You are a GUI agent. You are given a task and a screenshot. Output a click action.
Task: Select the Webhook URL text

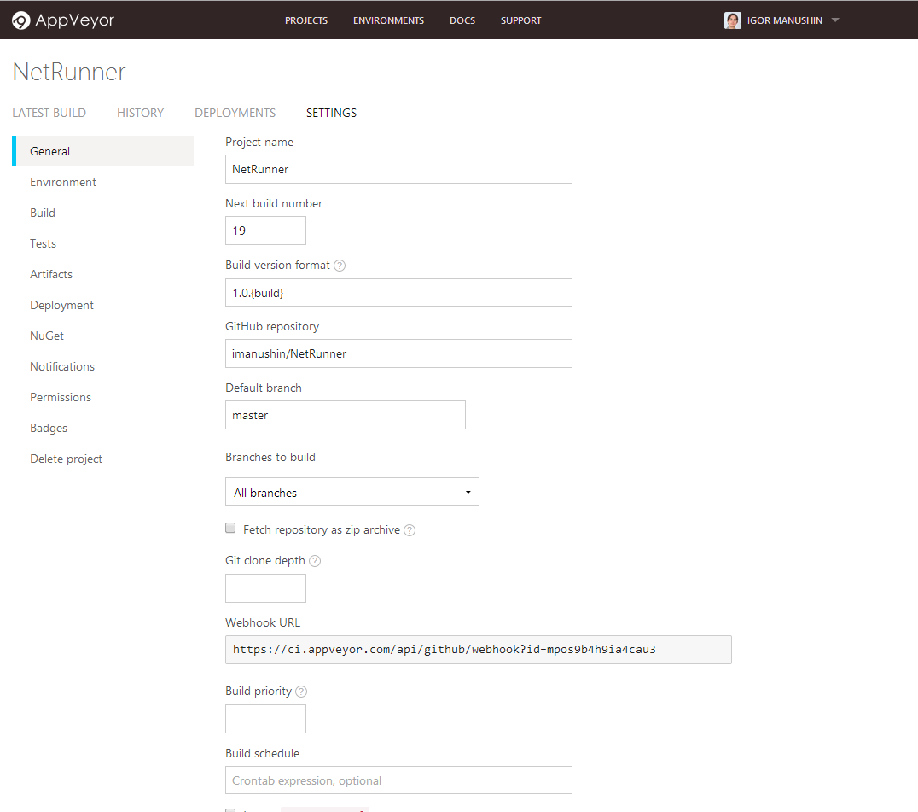(x=478, y=650)
